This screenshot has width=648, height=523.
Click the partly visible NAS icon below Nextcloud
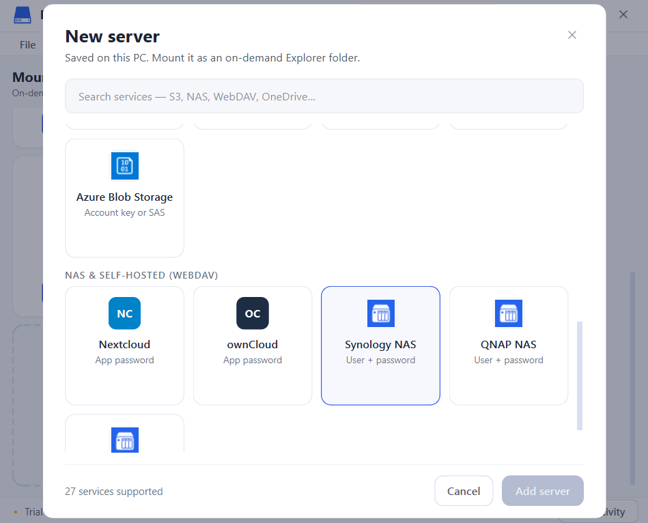click(x=125, y=440)
